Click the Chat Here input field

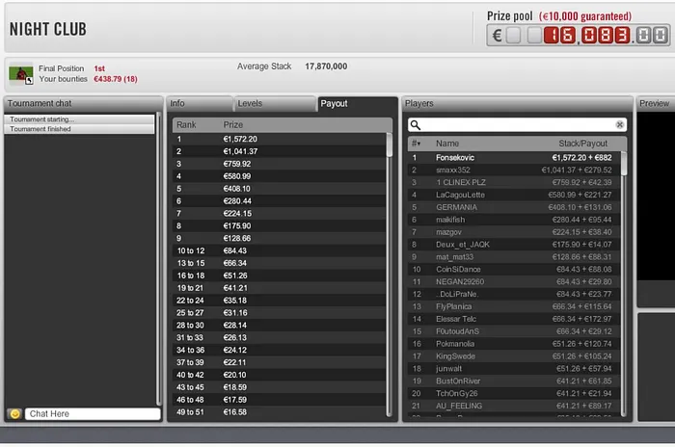pyautogui.click(x=93, y=413)
